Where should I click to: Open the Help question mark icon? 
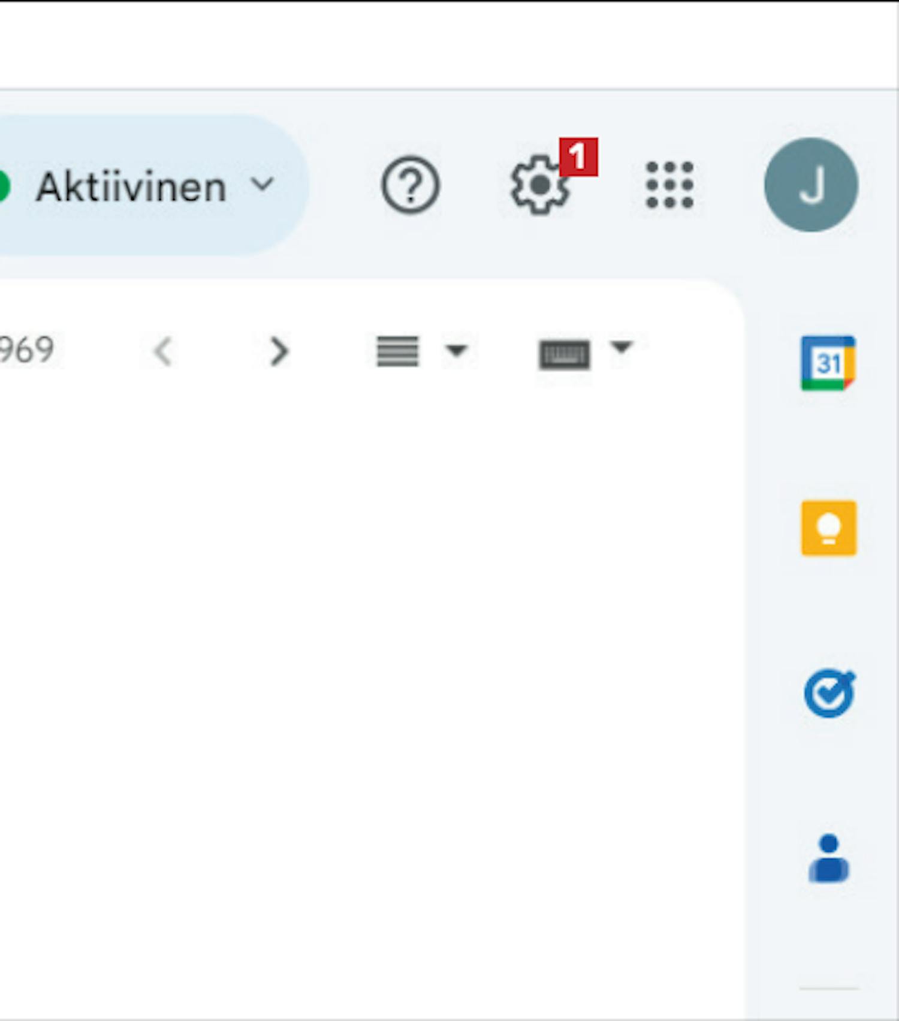411,185
